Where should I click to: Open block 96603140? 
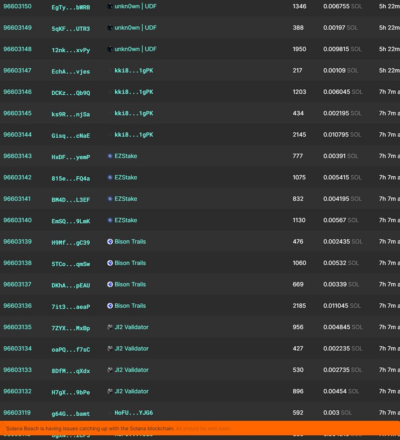tap(17, 220)
